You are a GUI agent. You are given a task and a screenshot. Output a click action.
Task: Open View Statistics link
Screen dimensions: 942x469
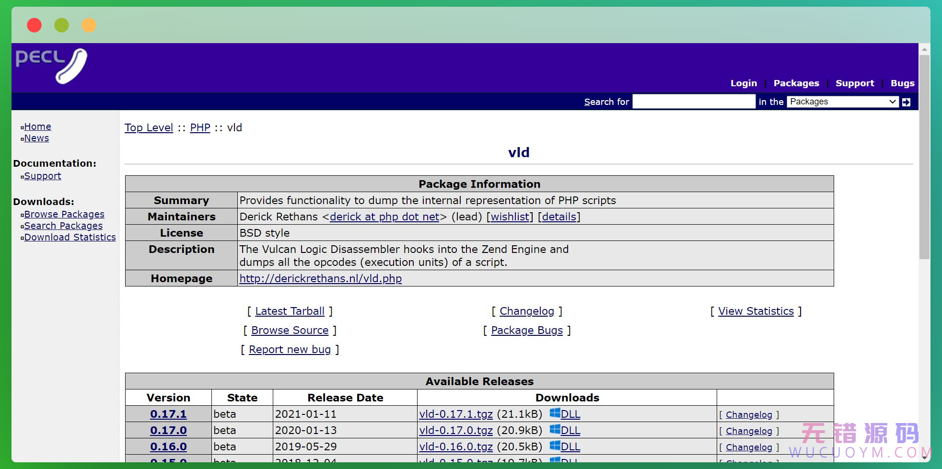(756, 311)
